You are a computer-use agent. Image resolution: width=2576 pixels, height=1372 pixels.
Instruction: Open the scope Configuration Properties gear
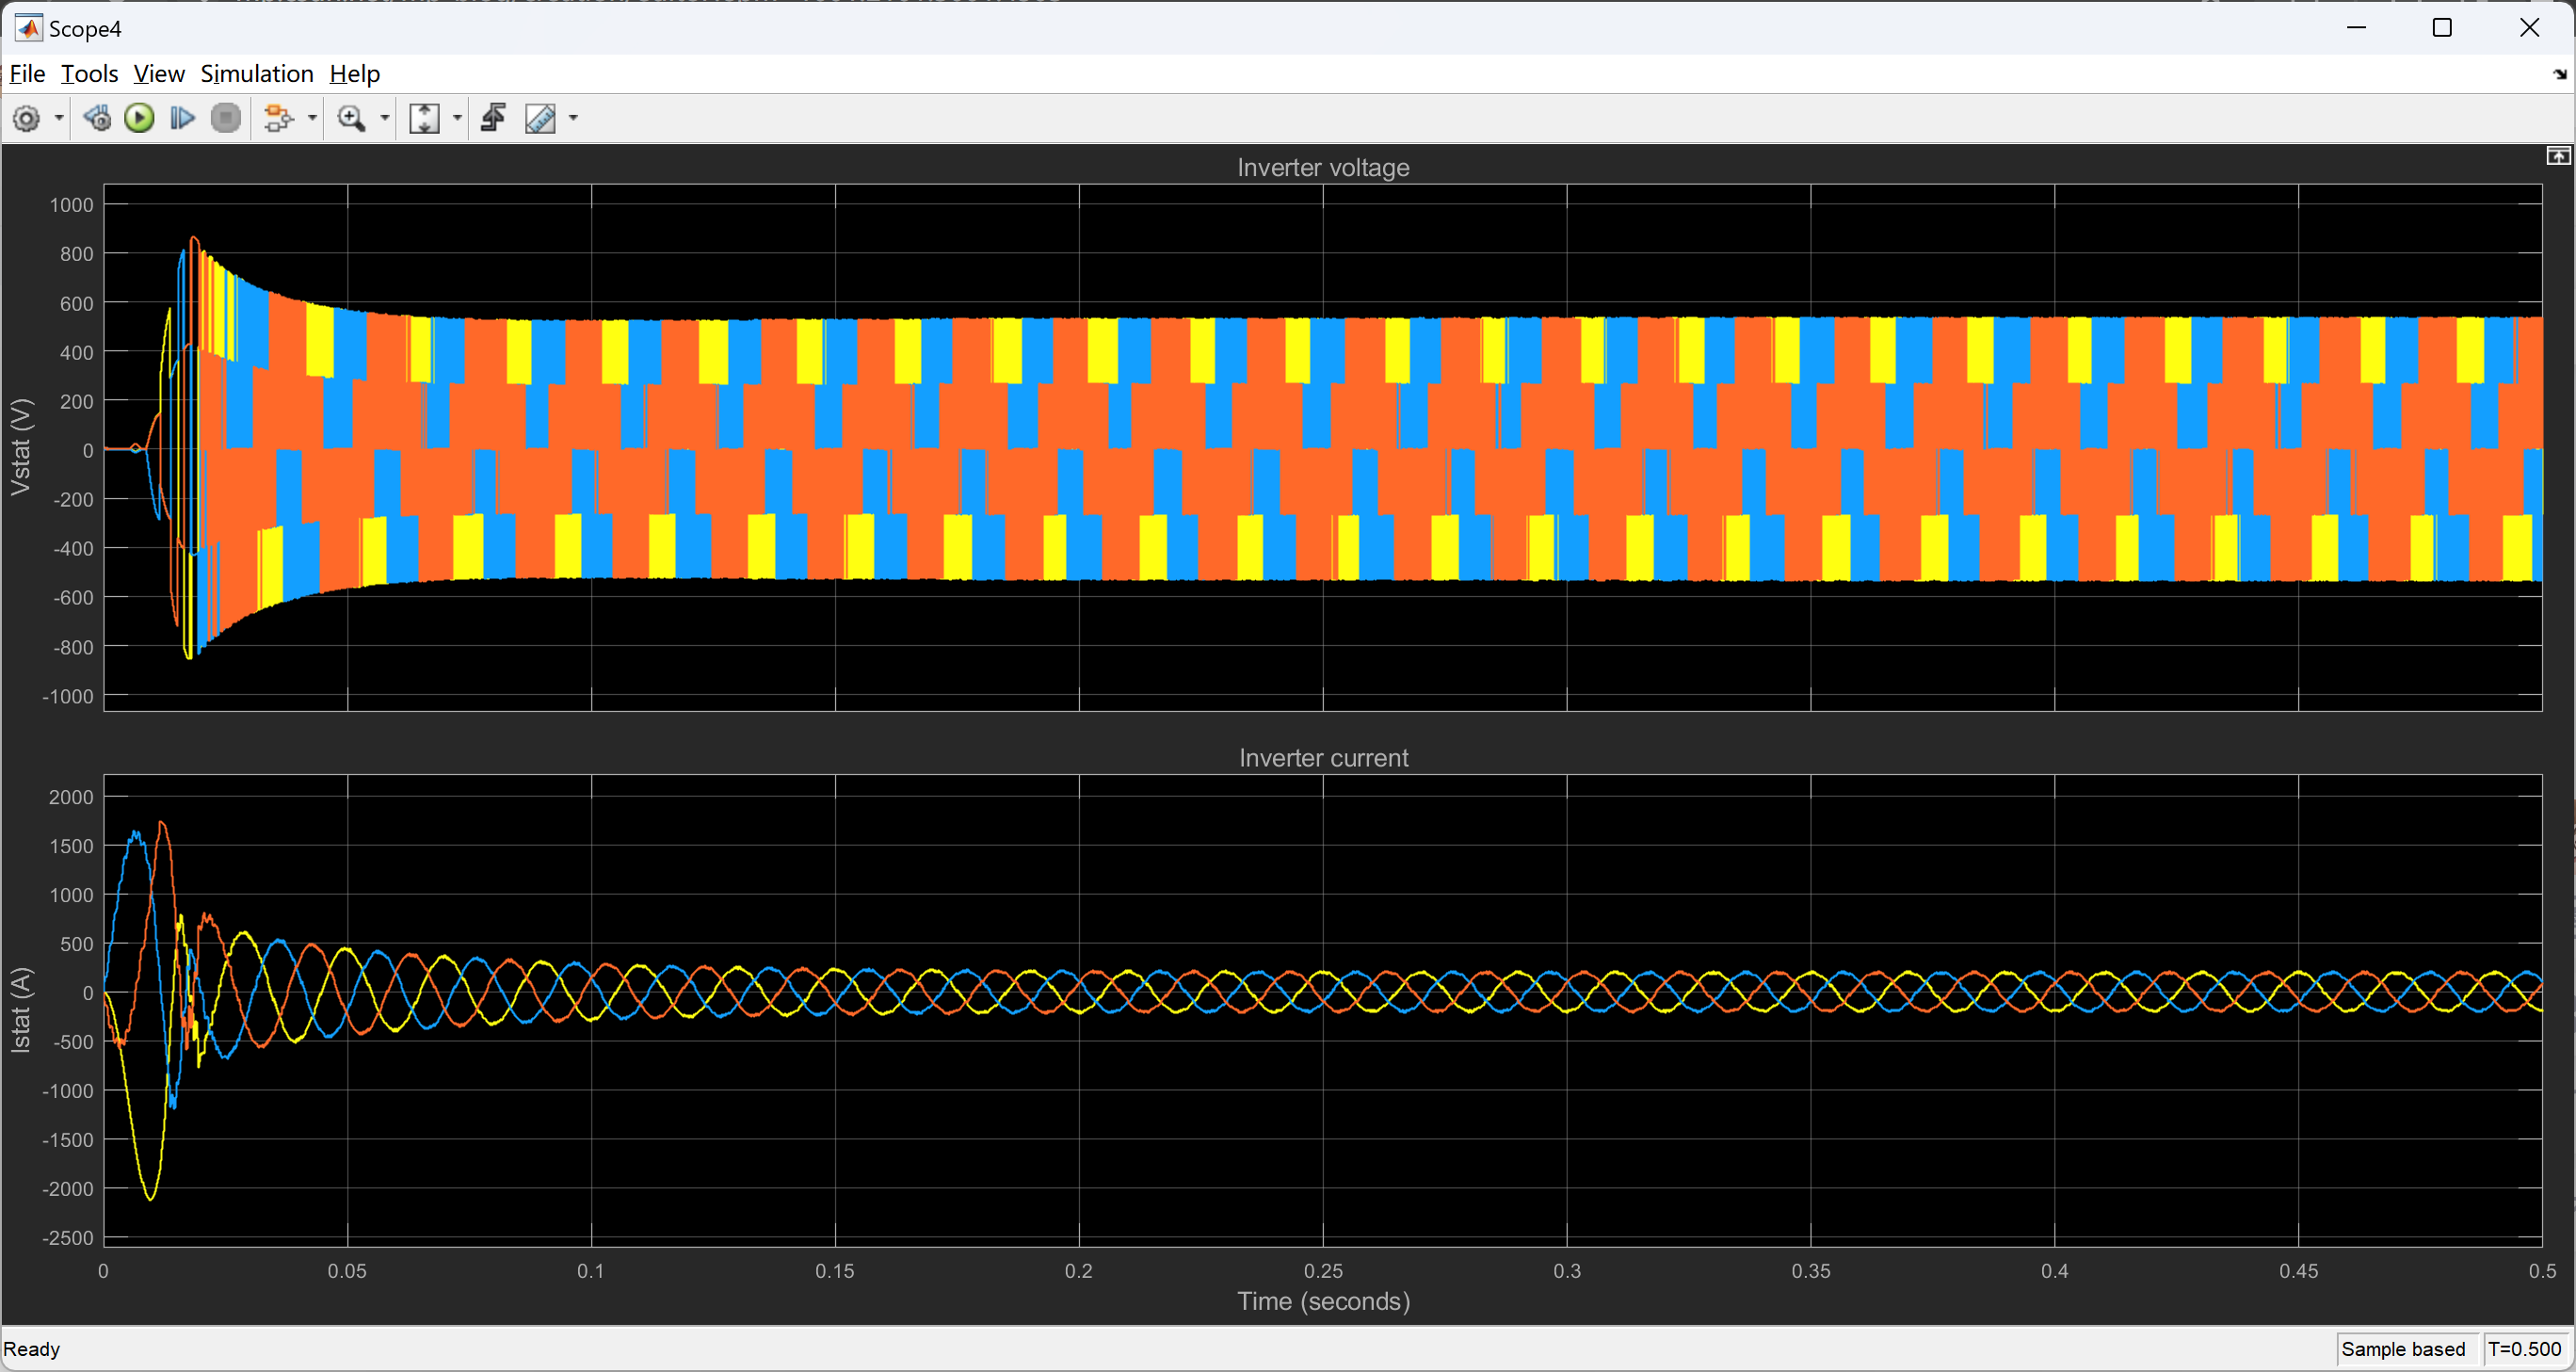(x=27, y=119)
